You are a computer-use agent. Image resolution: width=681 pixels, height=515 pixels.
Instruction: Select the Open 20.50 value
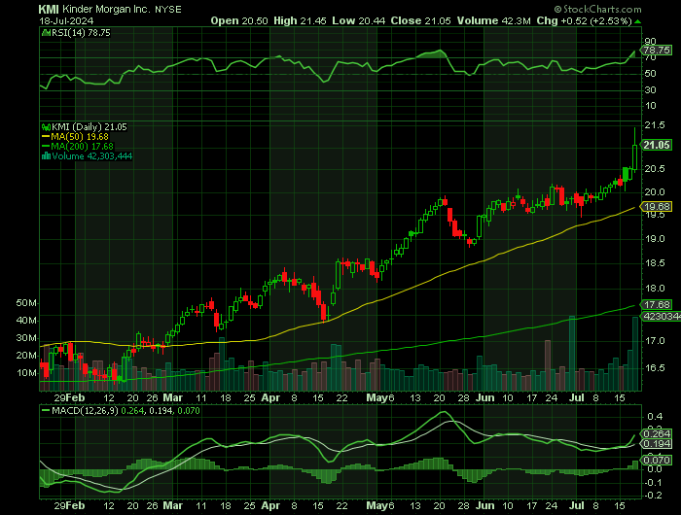239,20
